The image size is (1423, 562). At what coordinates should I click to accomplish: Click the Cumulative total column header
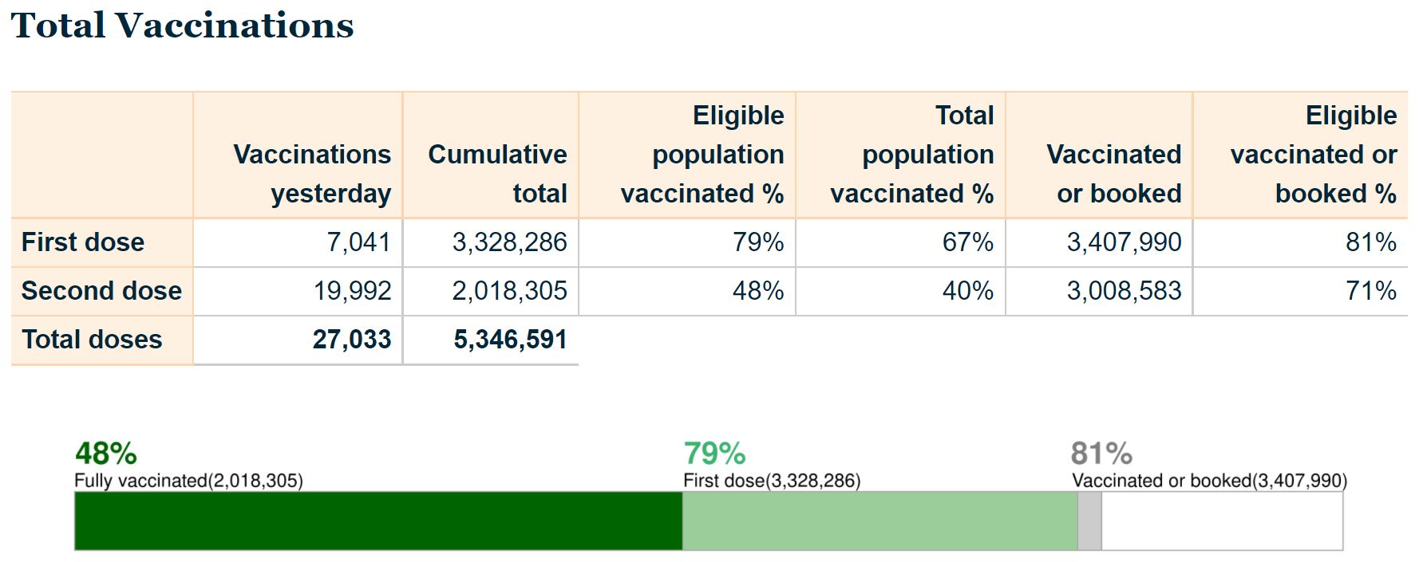(497, 174)
